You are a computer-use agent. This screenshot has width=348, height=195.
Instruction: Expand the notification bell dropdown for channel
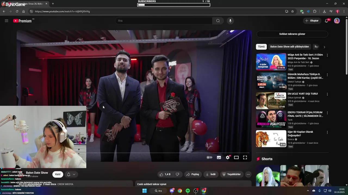[x=74, y=174]
